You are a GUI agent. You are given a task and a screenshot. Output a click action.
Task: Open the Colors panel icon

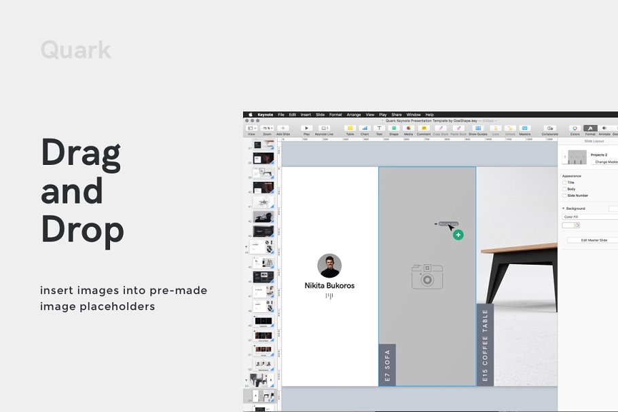[574, 128]
